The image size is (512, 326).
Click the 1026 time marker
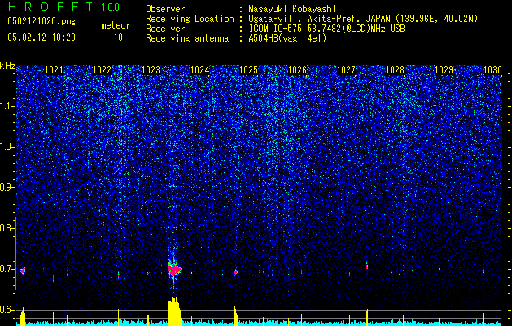pos(297,70)
